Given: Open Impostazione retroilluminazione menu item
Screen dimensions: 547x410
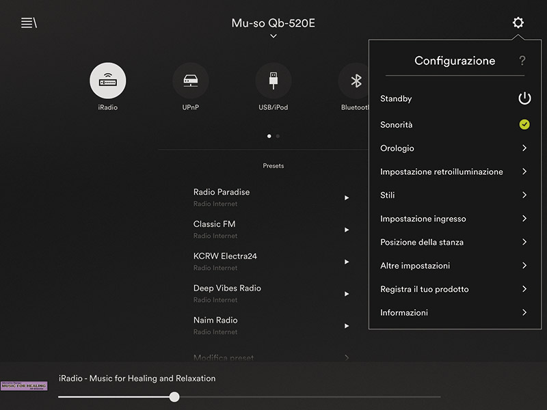Looking at the screenshot, I should click(441, 172).
